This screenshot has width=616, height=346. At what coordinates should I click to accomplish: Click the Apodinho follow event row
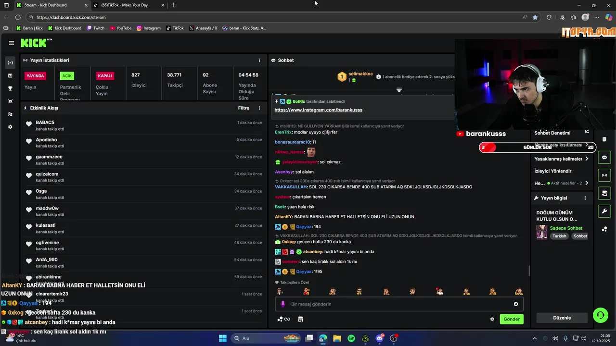pyautogui.click(x=144, y=143)
